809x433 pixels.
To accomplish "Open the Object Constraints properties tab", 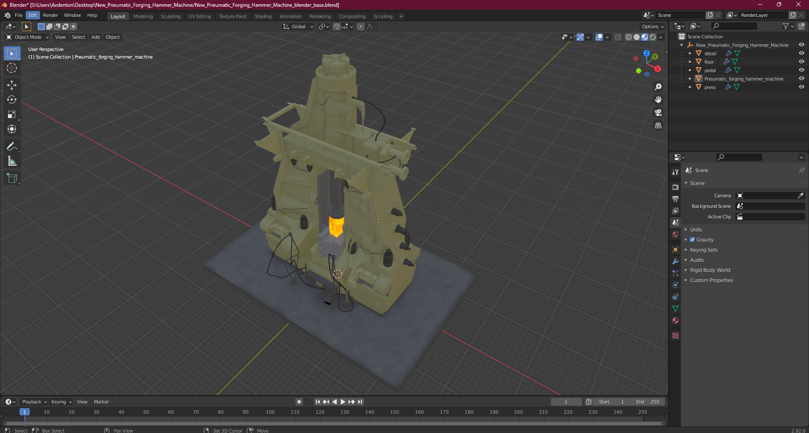I will coord(675,297).
